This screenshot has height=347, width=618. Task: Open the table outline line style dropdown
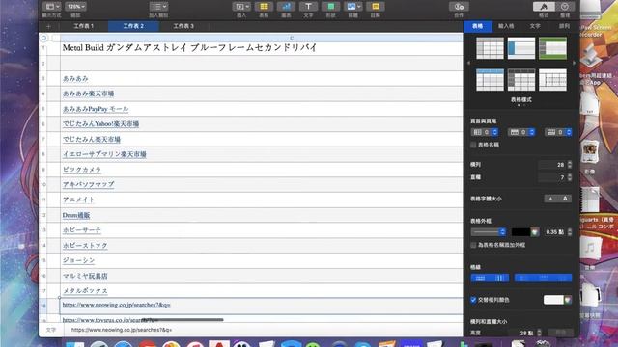coord(489,232)
